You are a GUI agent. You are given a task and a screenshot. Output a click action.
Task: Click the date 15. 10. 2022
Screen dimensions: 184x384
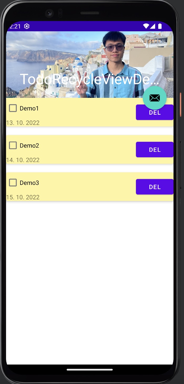(23, 197)
